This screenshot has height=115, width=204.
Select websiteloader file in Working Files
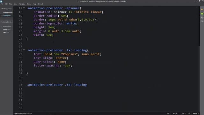pyautogui.click(x=8, y=12)
